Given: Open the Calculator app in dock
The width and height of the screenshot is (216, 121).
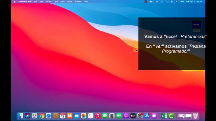Looking at the screenshot, I should (x=112, y=116).
